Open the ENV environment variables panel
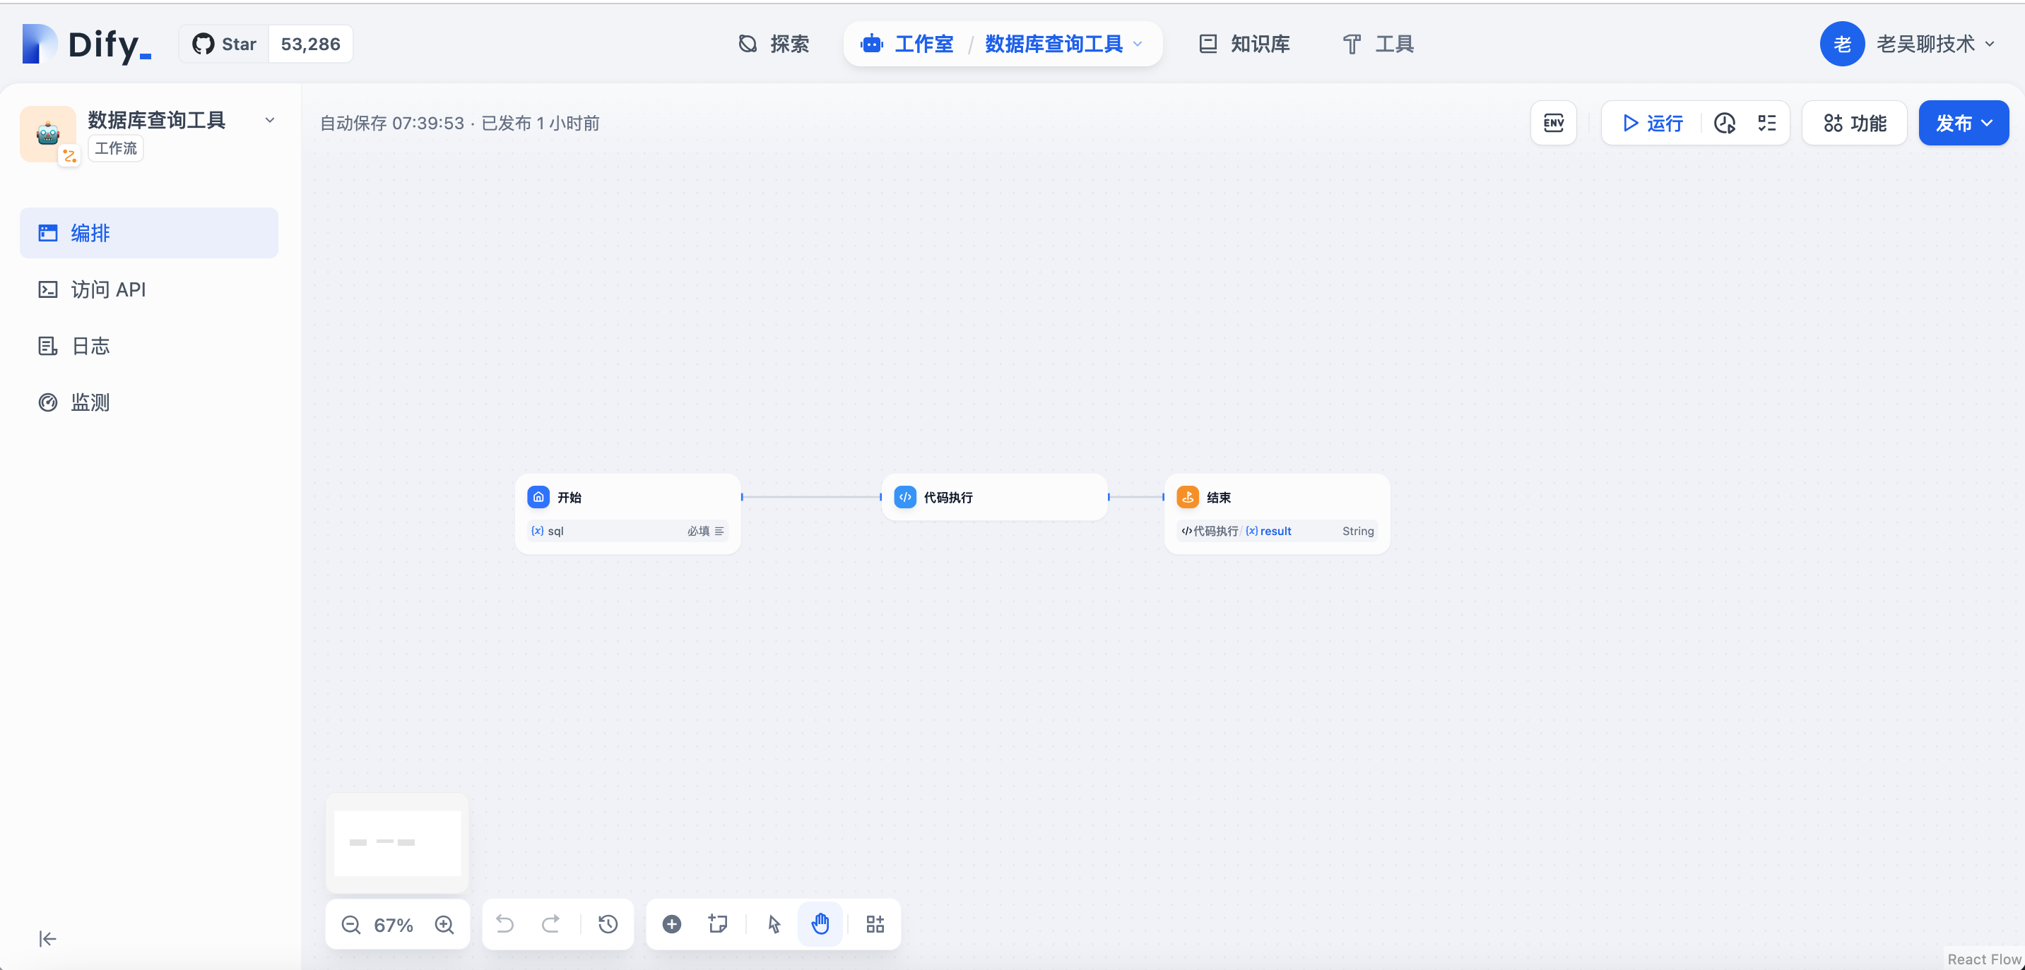The width and height of the screenshot is (2025, 970). click(x=1553, y=123)
